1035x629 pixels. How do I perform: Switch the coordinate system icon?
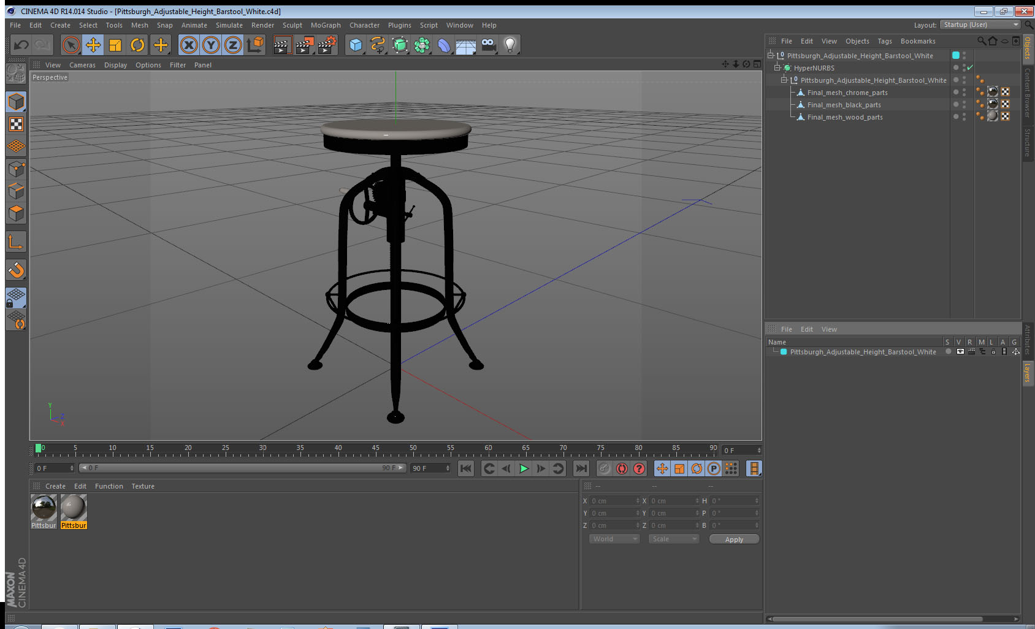[x=255, y=45]
